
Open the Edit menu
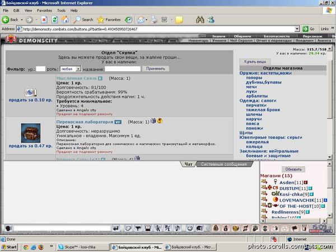click(16, 11)
